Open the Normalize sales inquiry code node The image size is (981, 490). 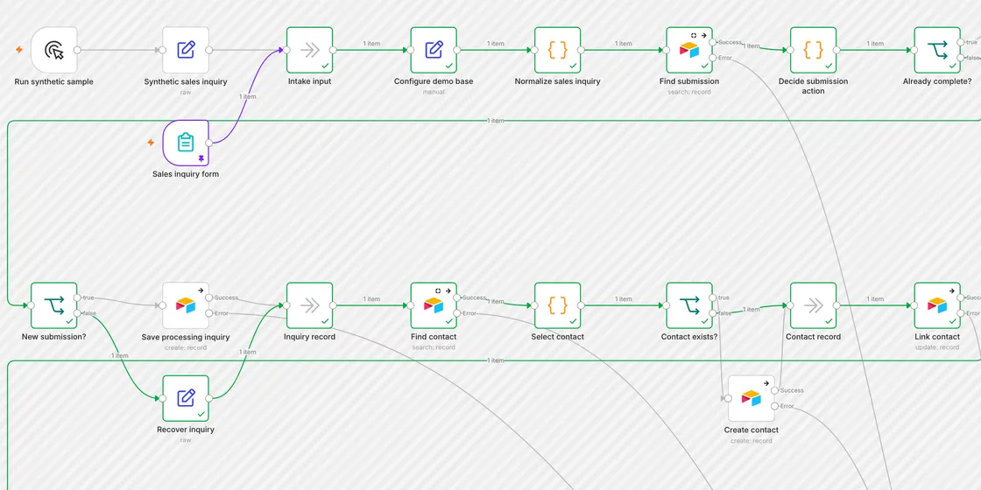(x=557, y=50)
